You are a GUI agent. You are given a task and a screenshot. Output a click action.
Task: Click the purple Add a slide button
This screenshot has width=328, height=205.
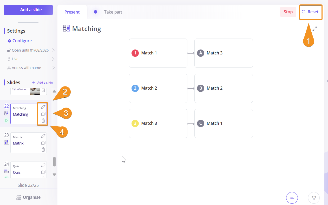[28, 10]
